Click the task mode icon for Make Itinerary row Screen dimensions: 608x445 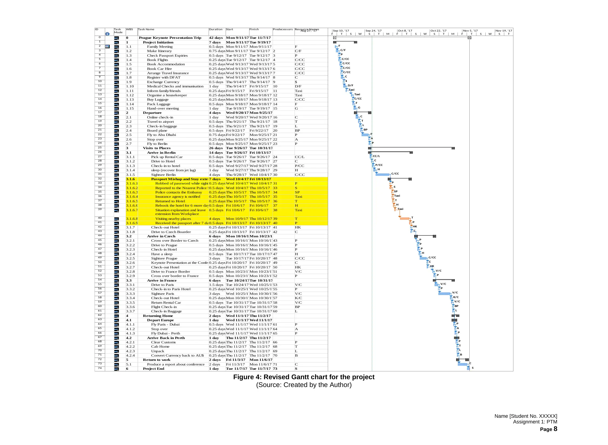[116, 51]
